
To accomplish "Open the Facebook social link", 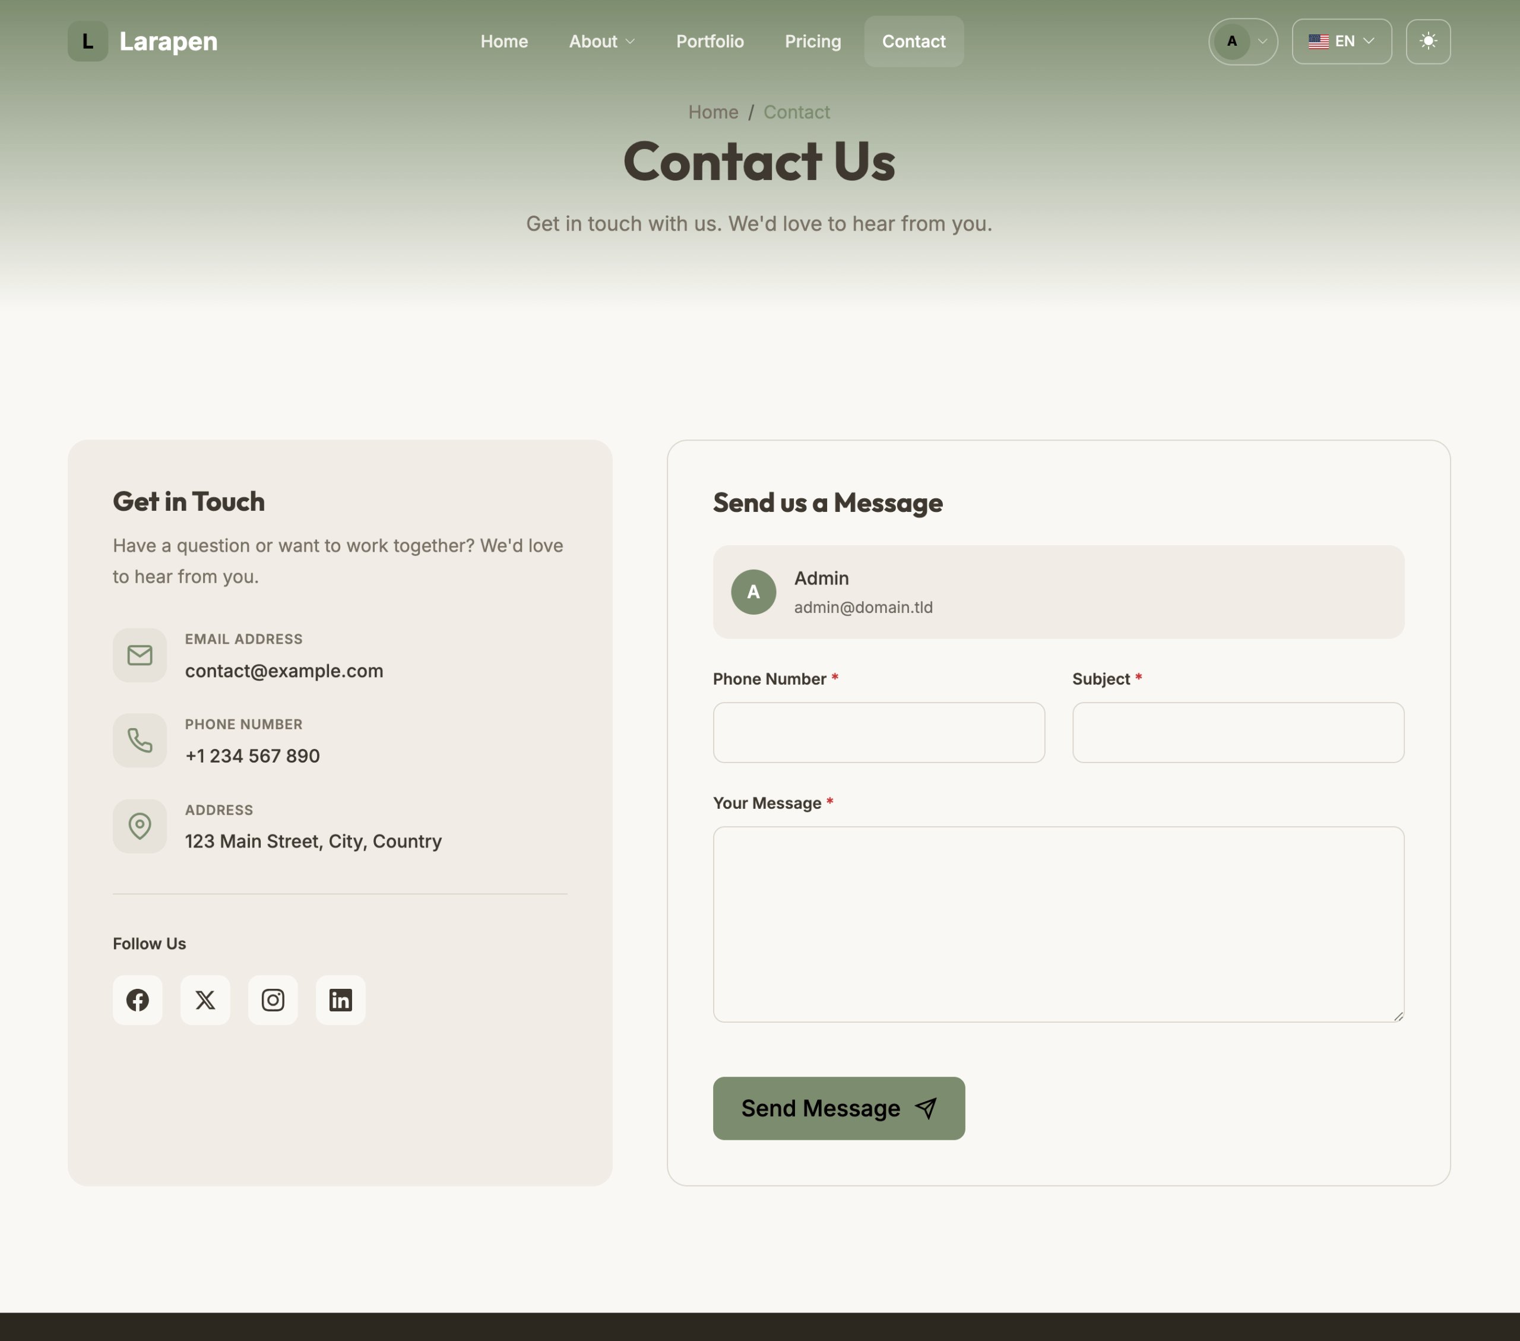I will (138, 1000).
